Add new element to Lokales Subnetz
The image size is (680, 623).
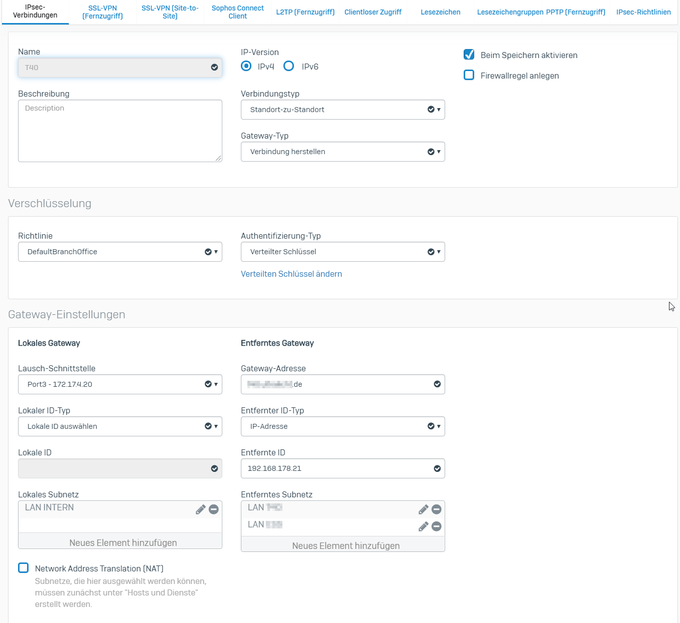pos(123,542)
